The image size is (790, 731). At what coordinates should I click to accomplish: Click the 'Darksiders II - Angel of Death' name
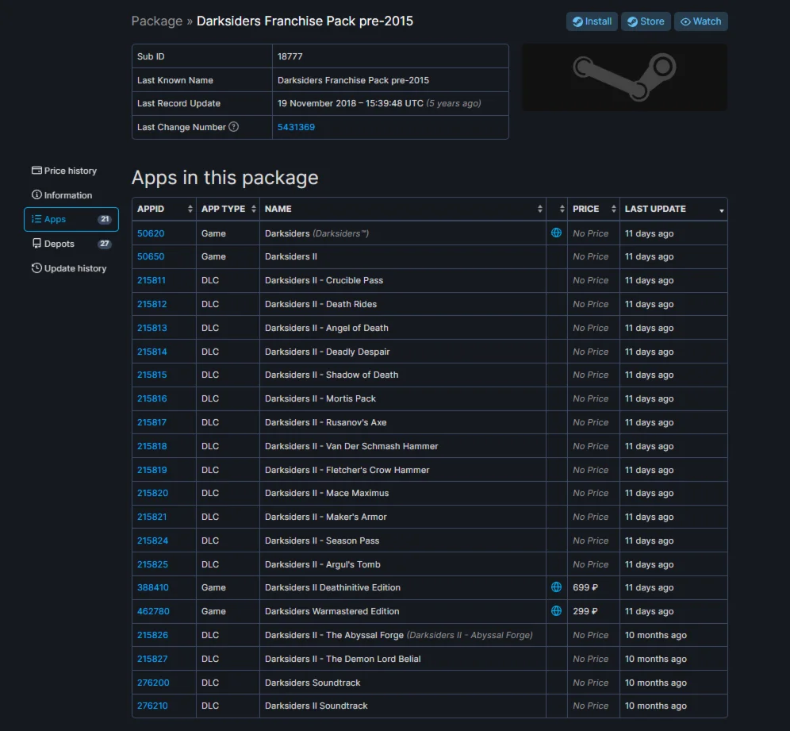[327, 328]
